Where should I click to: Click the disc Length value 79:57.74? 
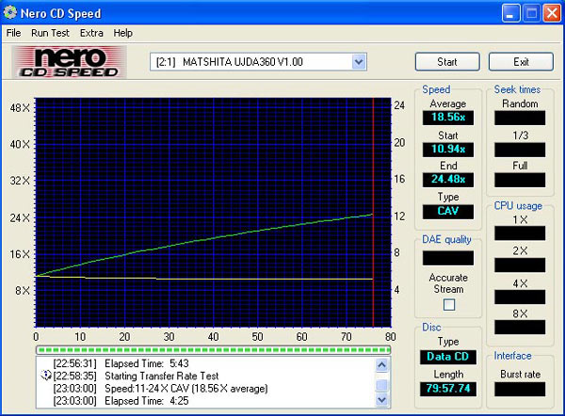447,388
